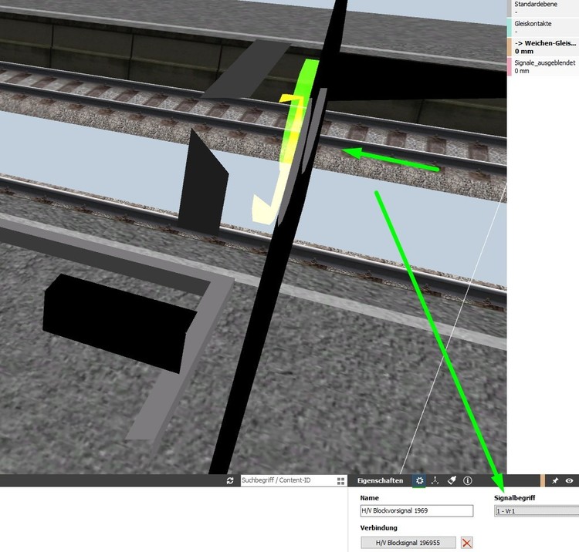The height and width of the screenshot is (552, 579).
Task: Toggle object visibility with the eye icon
Action: click(x=570, y=480)
